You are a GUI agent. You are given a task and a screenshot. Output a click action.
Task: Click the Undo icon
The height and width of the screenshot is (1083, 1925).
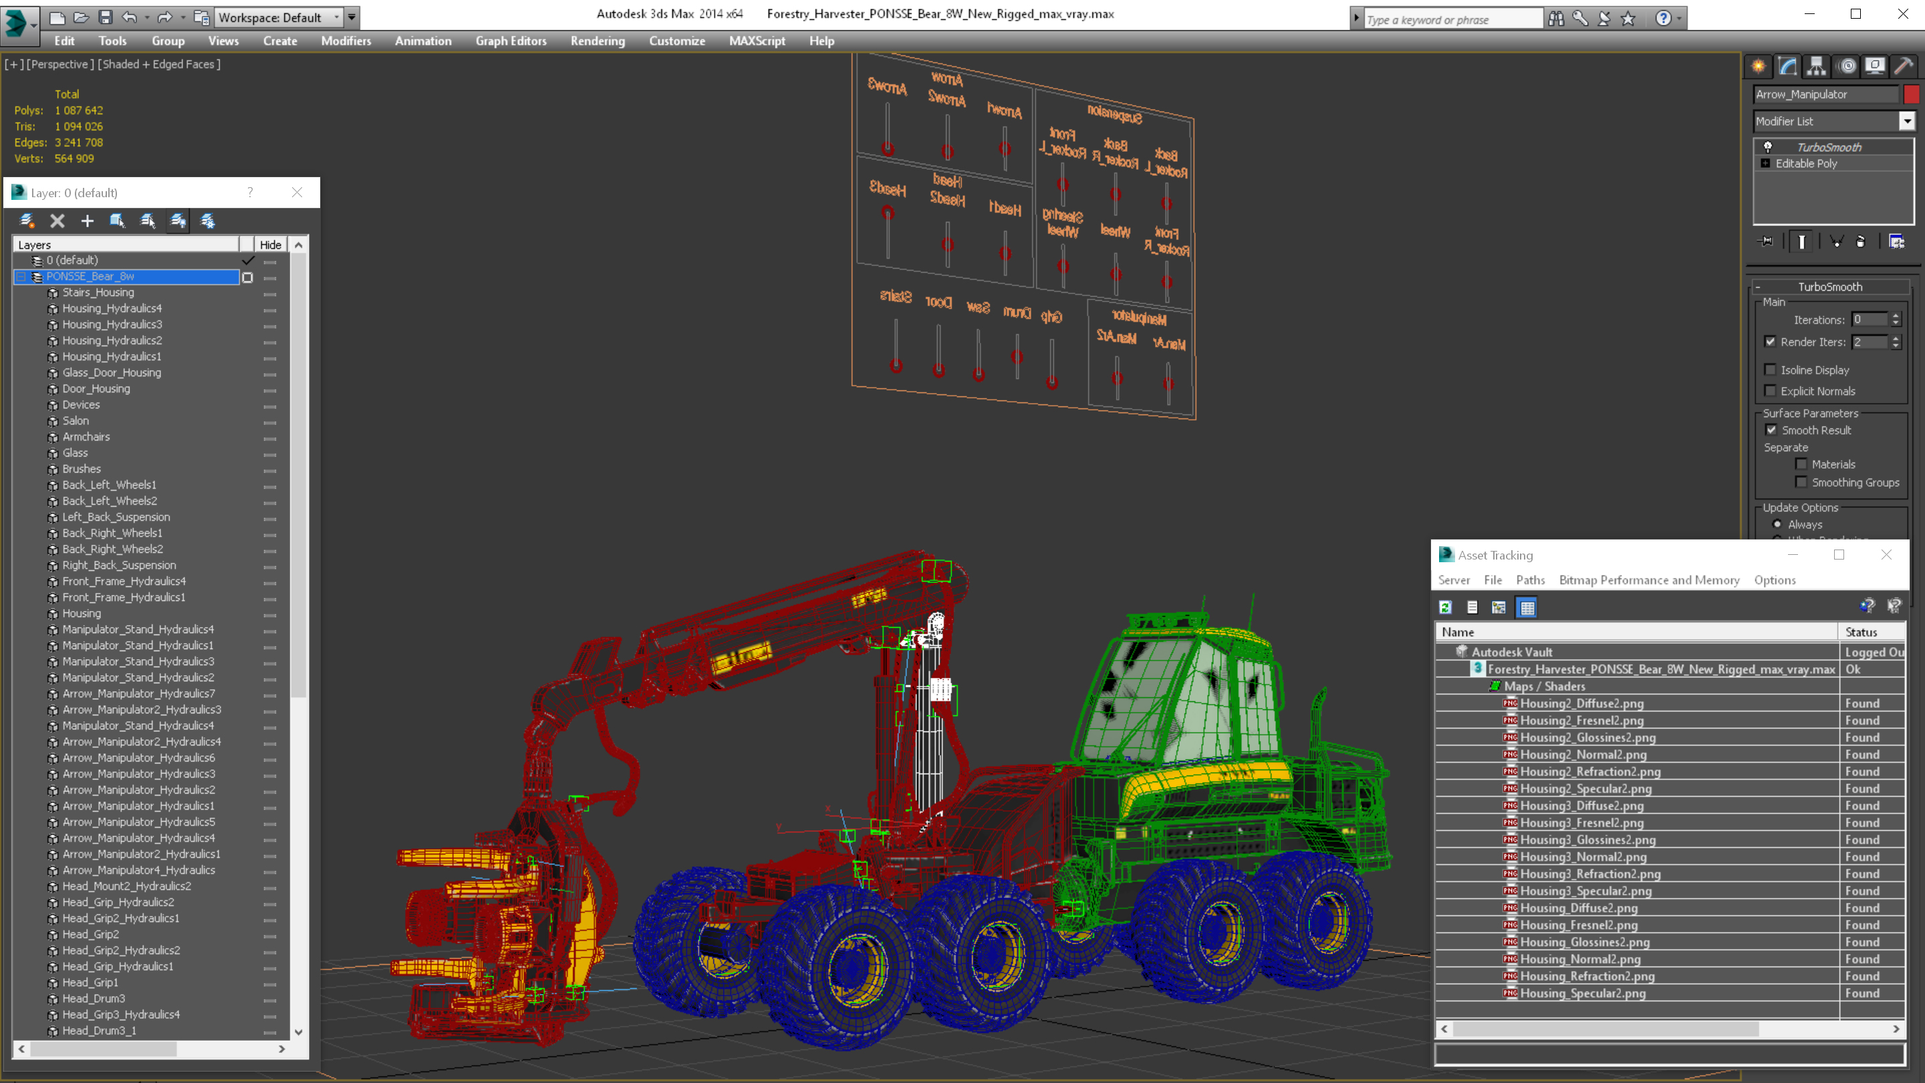(129, 17)
